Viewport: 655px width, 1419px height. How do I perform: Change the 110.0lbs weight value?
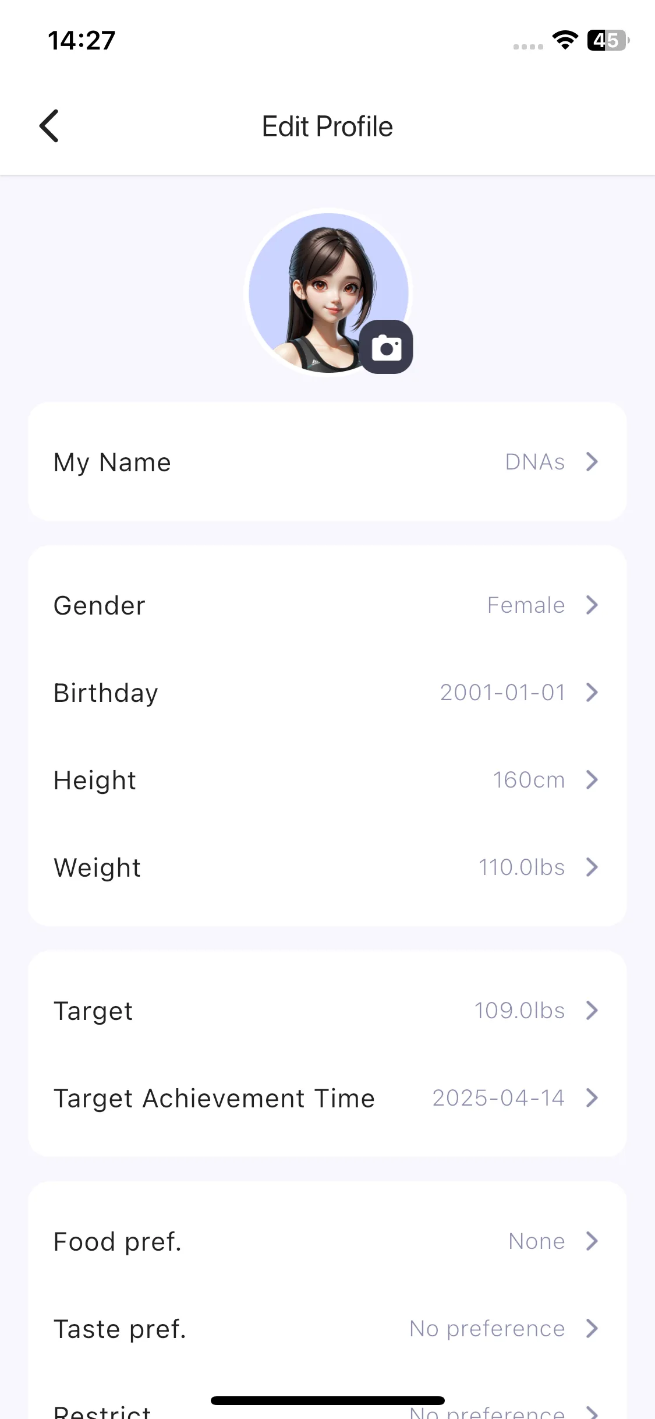click(x=522, y=867)
